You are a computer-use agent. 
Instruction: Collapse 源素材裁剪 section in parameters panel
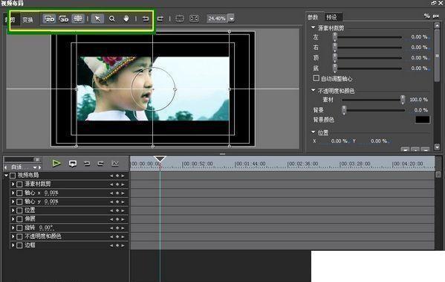pyautogui.click(x=314, y=28)
